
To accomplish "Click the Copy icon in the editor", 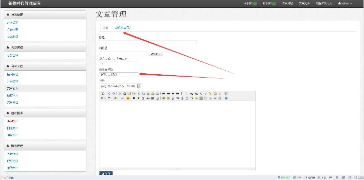I will pos(143,94).
